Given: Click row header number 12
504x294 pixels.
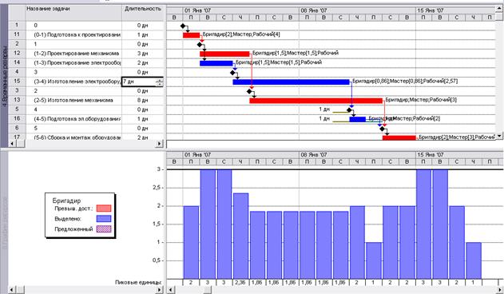Looking at the screenshot, I should pyautogui.click(x=17, y=53).
